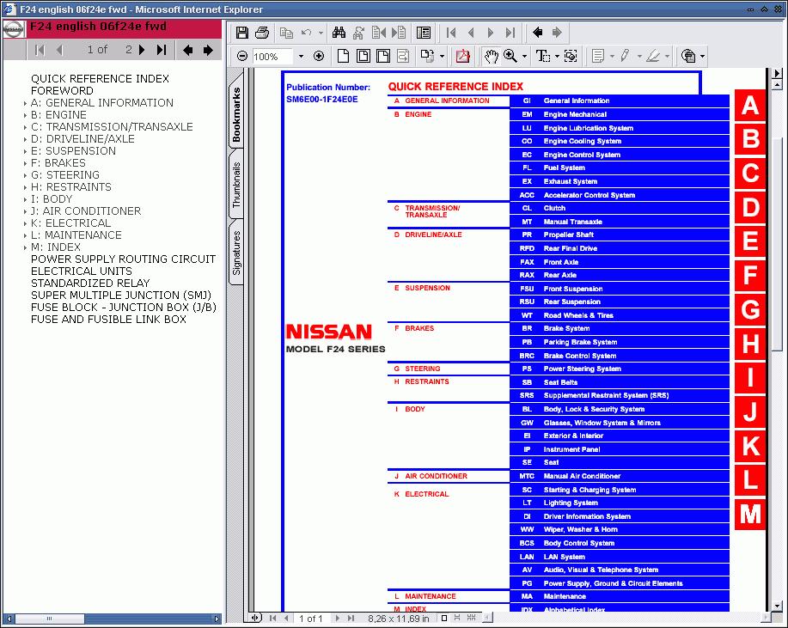
Task: Open FUSE AND FUSIBLE LINK BOX bookmark
Action: 108,320
